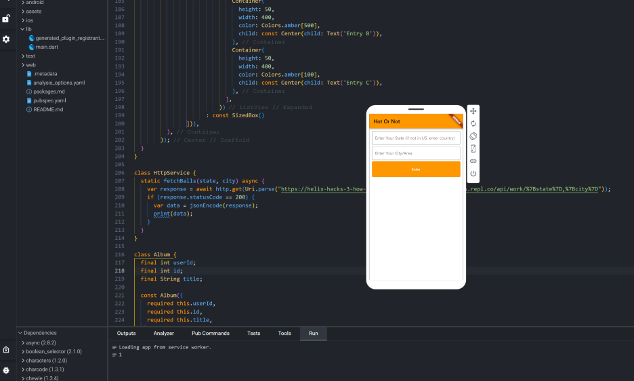Click the 'Enter Your City/Area' input field
This screenshot has width=634, height=381.
[416, 153]
